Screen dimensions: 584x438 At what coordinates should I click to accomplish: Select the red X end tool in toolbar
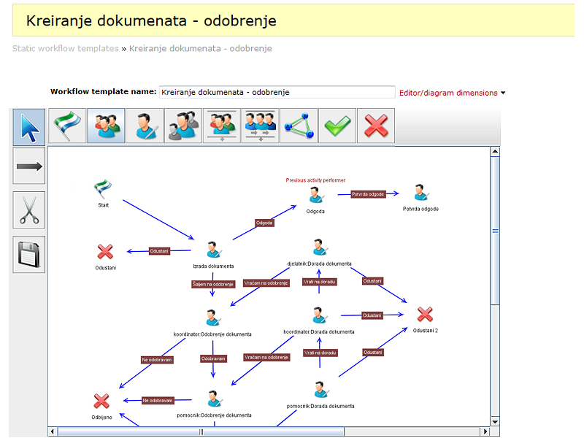pyautogui.click(x=376, y=126)
